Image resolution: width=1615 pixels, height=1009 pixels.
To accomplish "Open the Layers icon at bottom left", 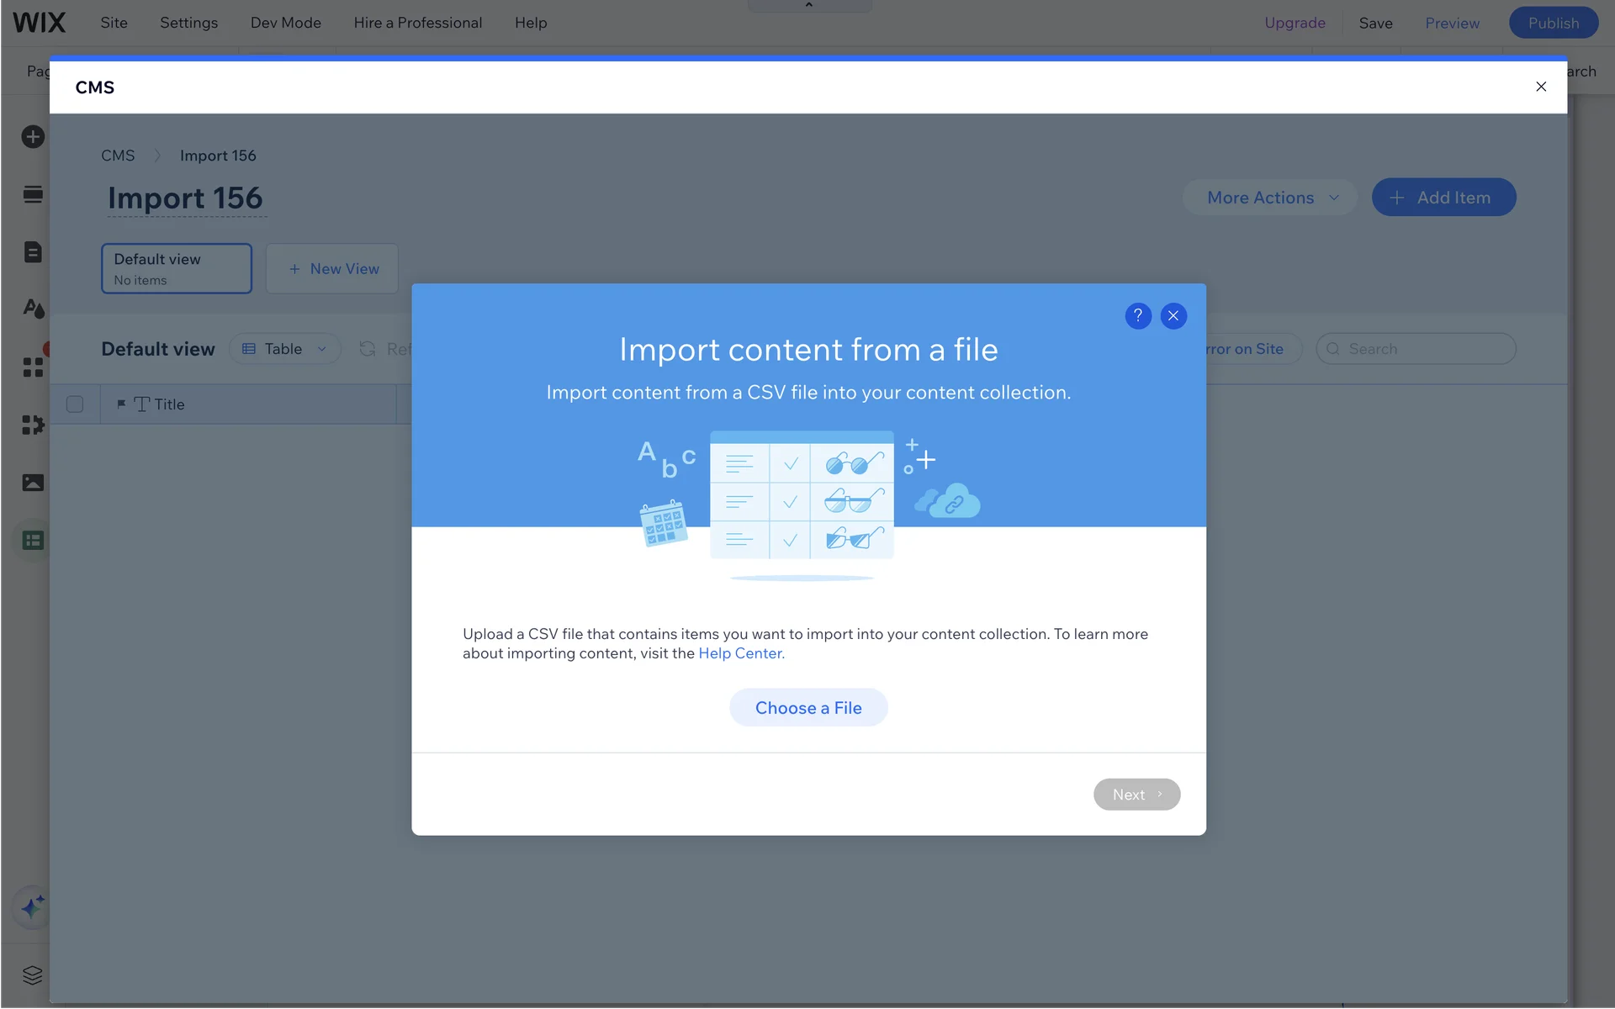I will 33,975.
